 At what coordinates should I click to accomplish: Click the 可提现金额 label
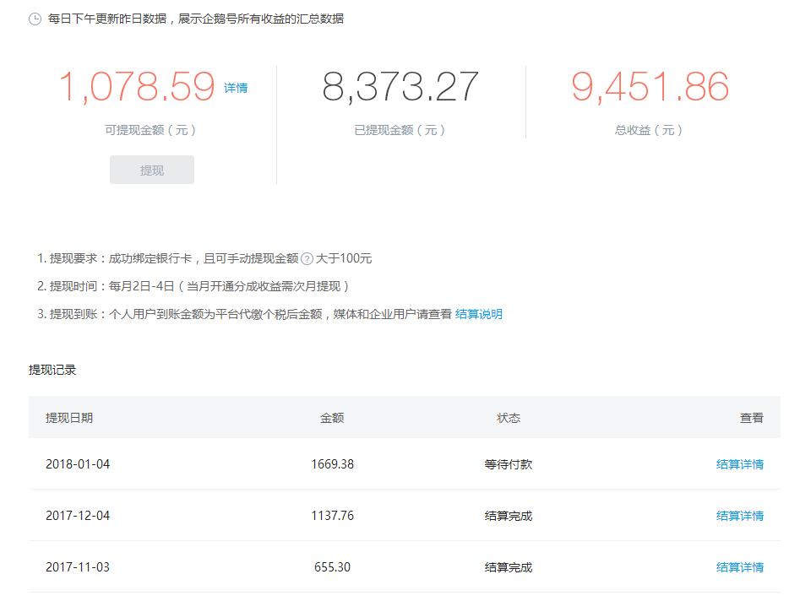150,130
